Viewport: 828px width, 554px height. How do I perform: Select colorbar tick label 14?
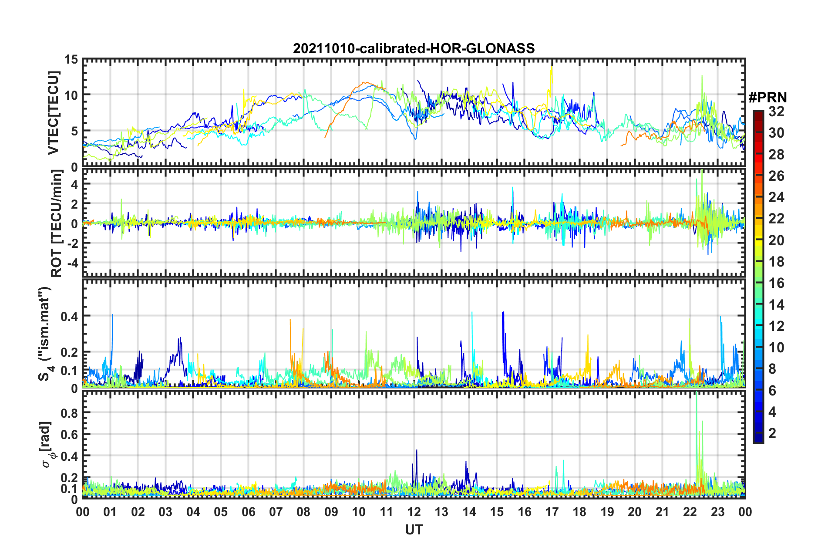pyautogui.click(x=776, y=304)
